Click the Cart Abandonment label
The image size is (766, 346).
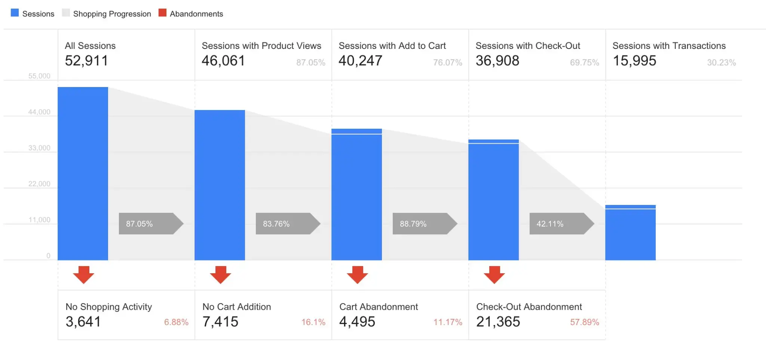coord(378,306)
